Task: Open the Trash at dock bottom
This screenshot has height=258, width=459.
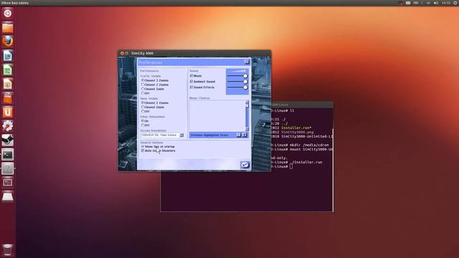Action: [x=8, y=250]
